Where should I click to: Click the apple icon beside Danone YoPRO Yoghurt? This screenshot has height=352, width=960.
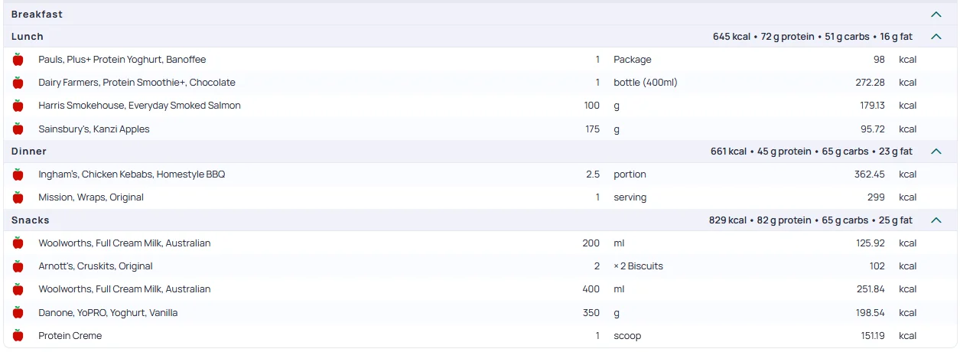[18, 313]
